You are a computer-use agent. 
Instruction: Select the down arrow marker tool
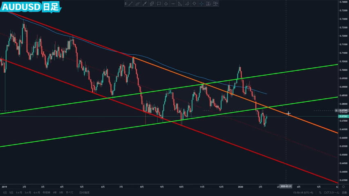click(194, 4)
